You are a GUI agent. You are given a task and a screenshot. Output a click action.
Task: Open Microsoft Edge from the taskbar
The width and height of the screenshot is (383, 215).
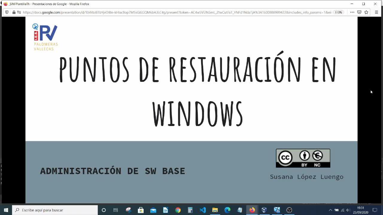pos(227,210)
